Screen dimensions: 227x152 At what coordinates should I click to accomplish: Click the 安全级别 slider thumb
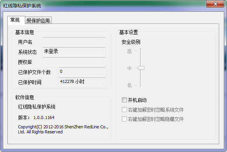(141, 68)
